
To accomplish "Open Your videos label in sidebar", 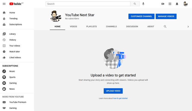I will pyautogui.click(x=15, y=46).
